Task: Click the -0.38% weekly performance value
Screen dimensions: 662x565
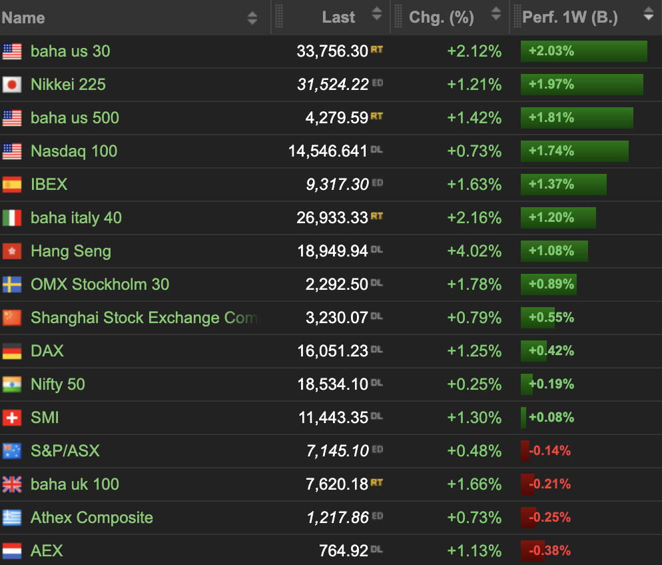Action: click(x=549, y=551)
